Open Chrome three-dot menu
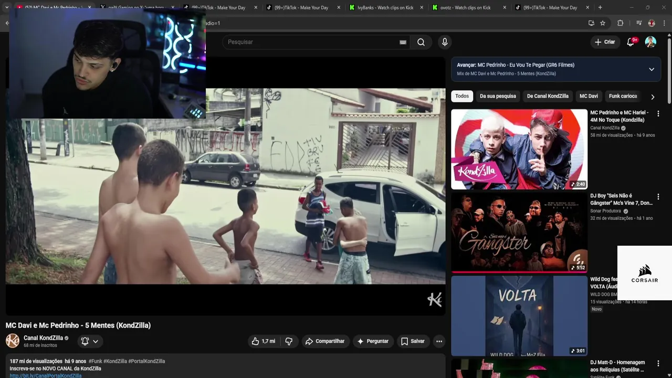The image size is (672, 378). (x=665, y=23)
